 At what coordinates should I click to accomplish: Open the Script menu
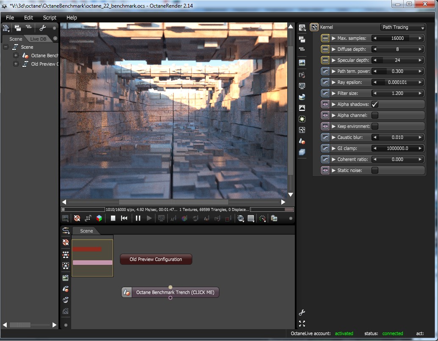point(50,17)
